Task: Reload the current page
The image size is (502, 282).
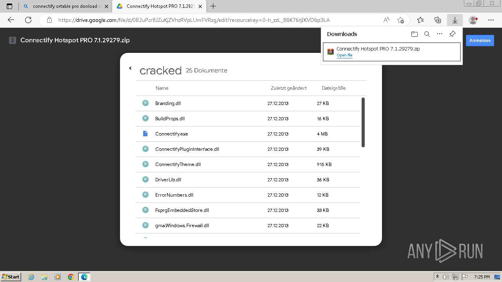Action: coord(28,20)
